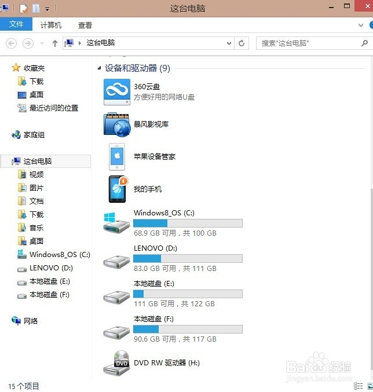Click the E: drive usage bar
The image size is (373, 392).
[x=188, y=294]
